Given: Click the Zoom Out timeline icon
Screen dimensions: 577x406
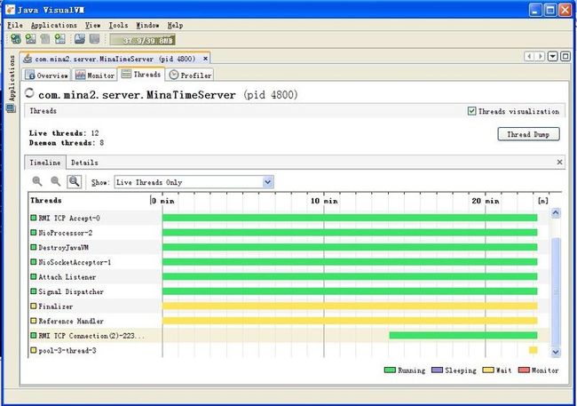Looking at the screenshot, I should pyautogui.click(x=56, y=181).
